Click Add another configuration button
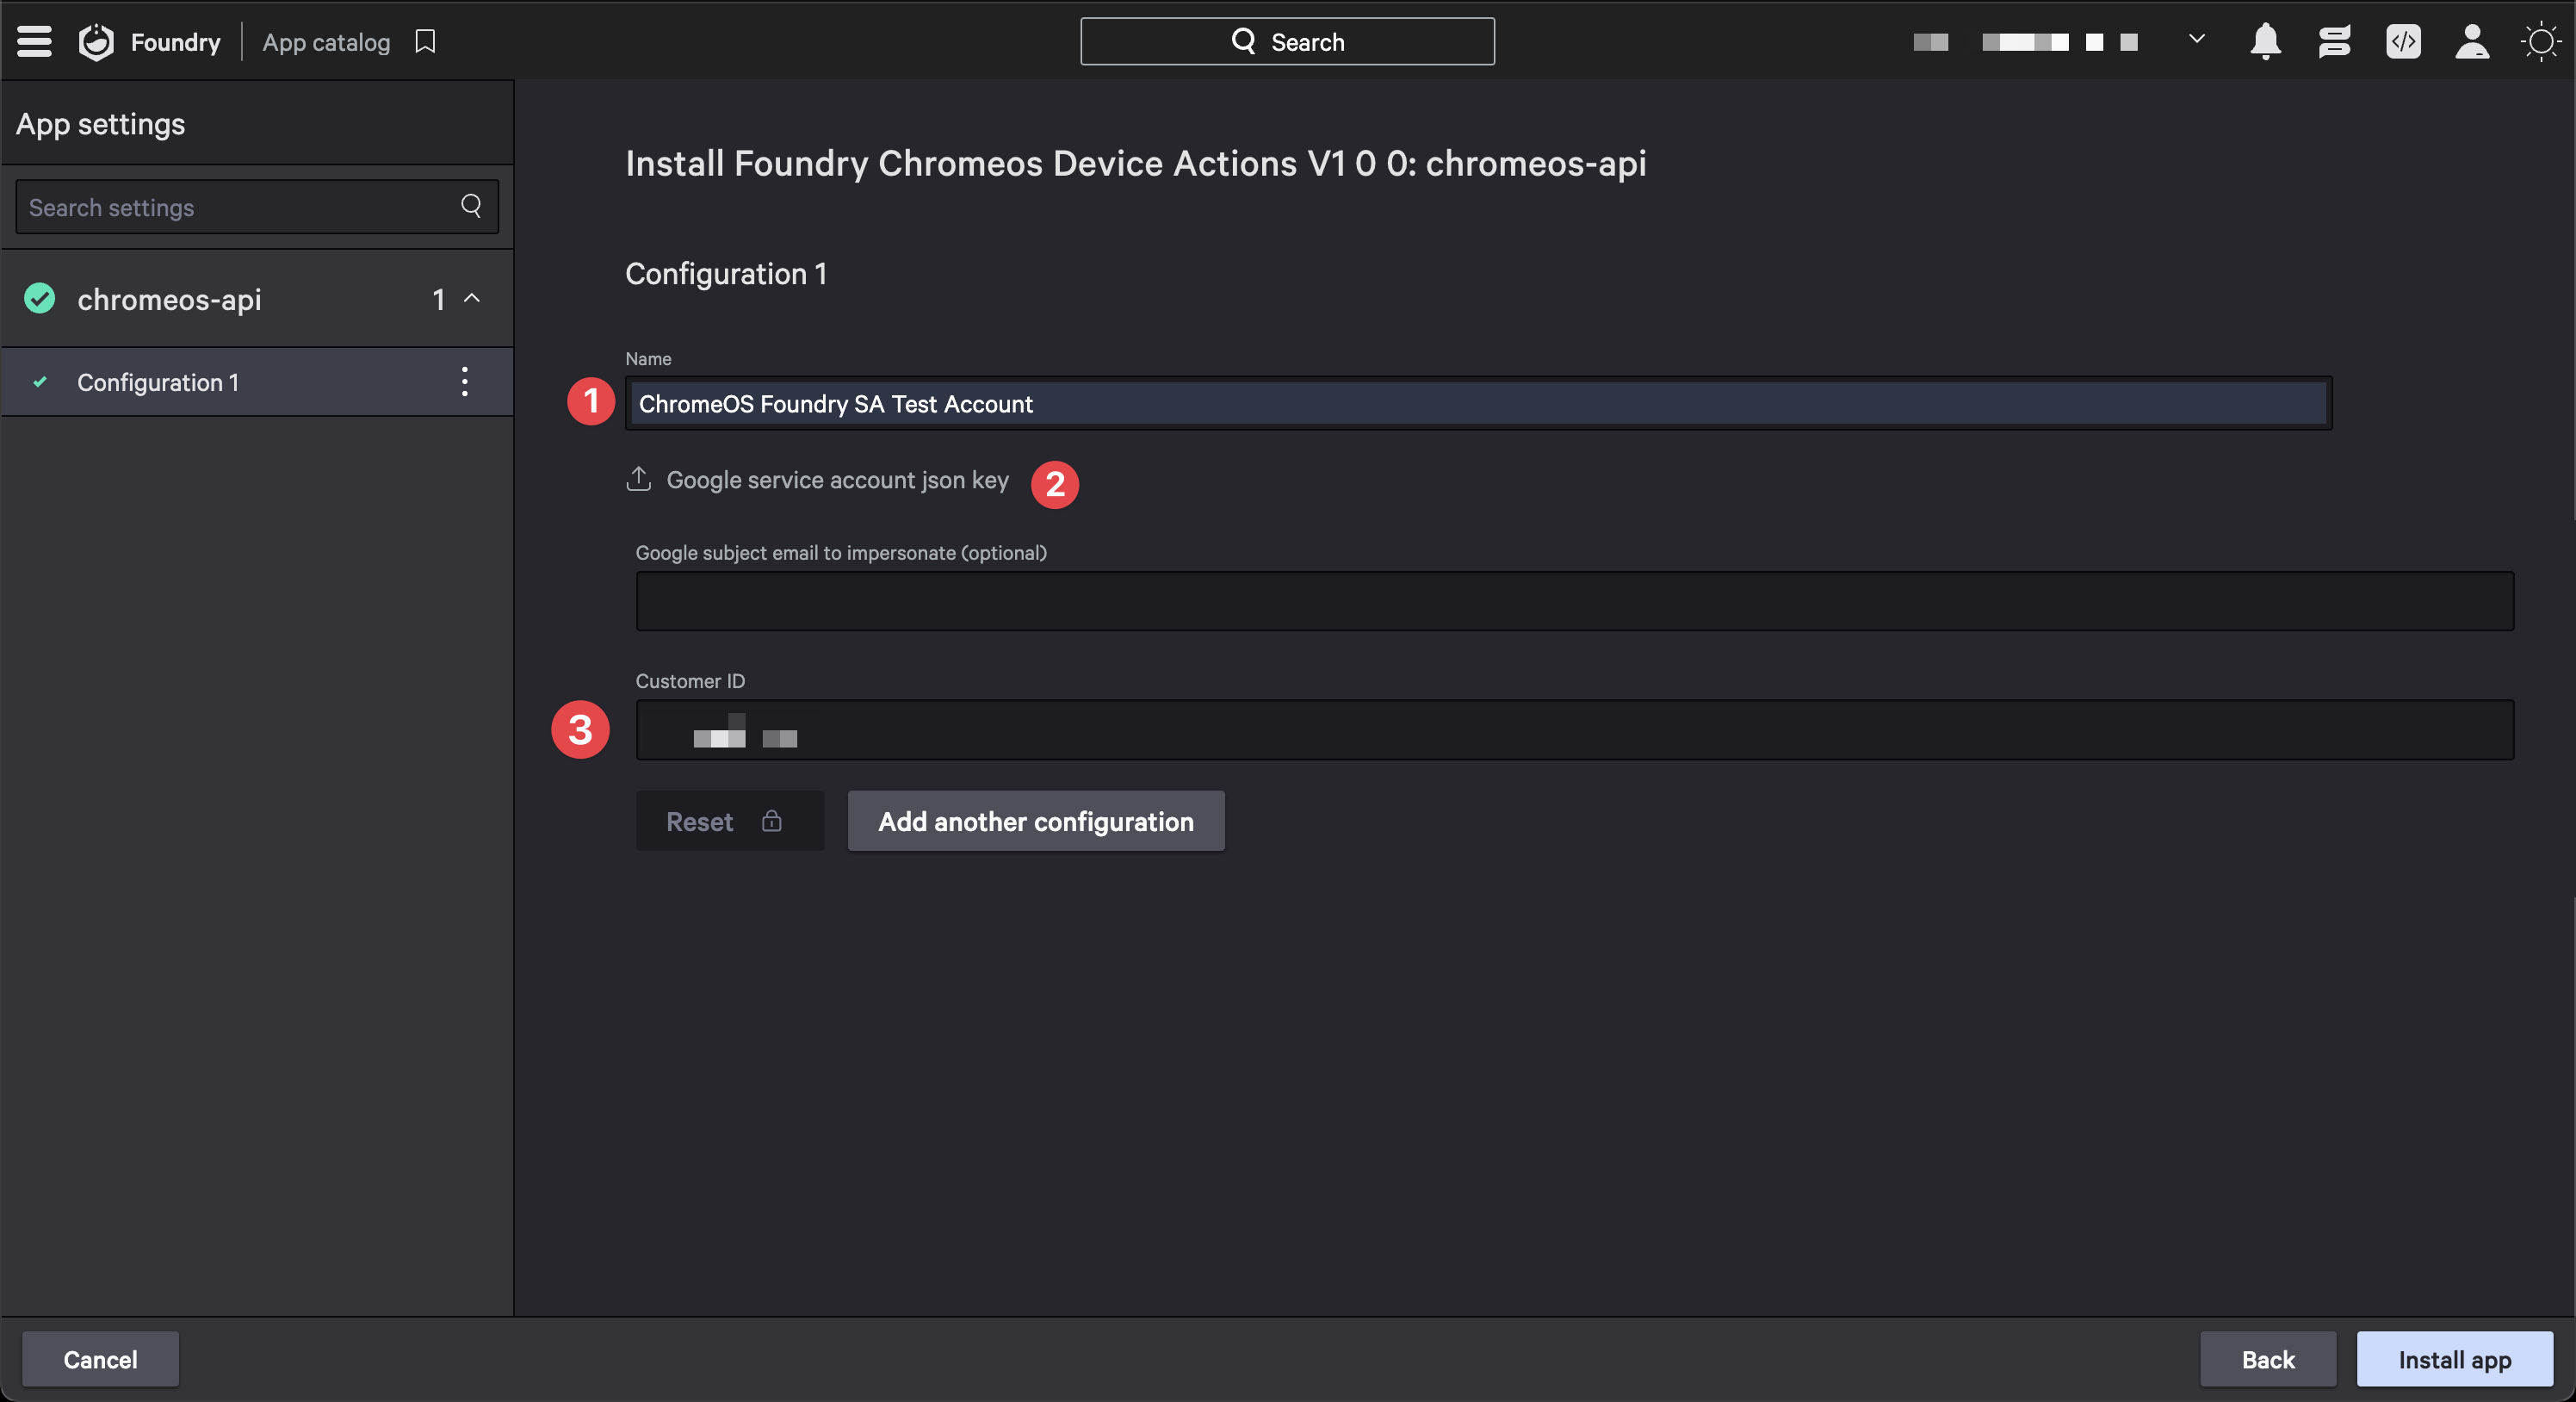Viewport: 2576px width, 1402px height. point(1036,821)
